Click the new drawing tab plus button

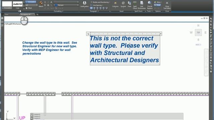point(37,14)
